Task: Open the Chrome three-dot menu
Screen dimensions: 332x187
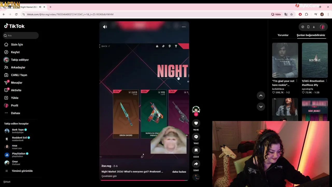Action: pyautogui.click(x=328, y=14)
